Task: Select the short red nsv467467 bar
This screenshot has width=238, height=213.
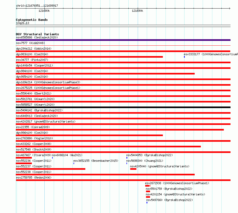Action: point(24,158)
